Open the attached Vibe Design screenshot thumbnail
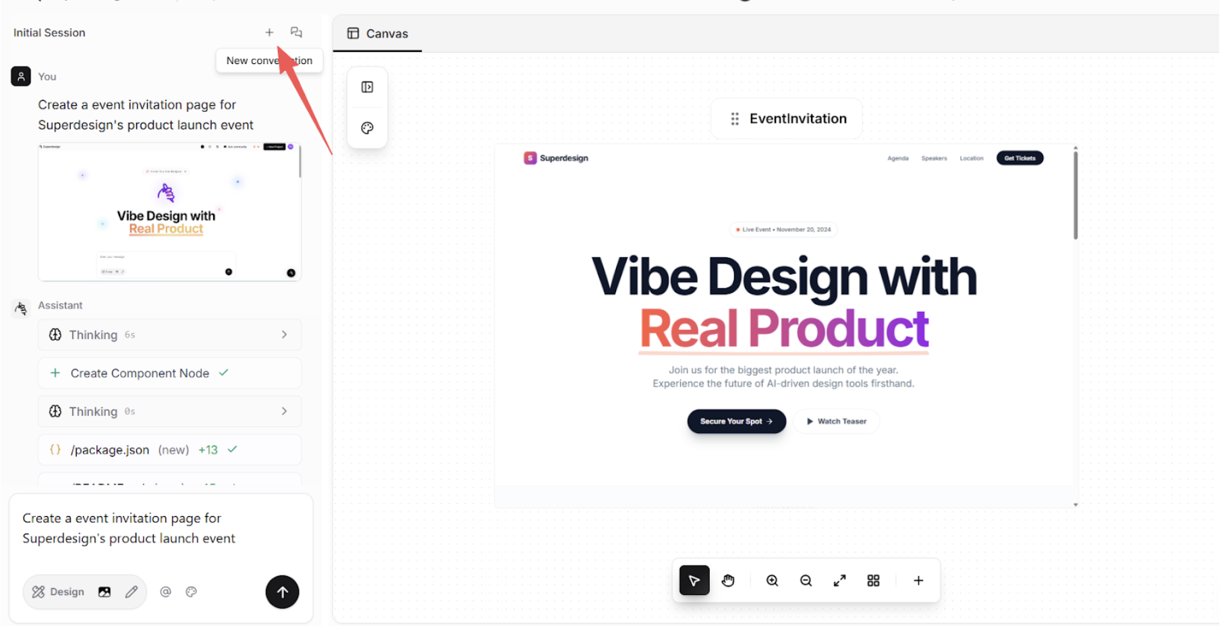The height and width of the screenshot is (626, 1228). point(169,212)
